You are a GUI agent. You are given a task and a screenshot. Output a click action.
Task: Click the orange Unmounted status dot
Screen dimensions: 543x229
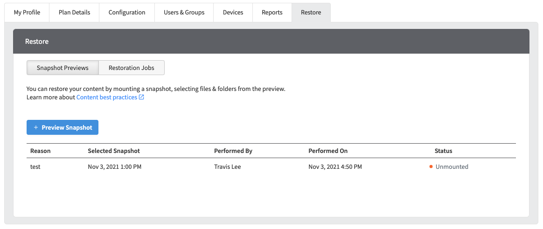[431, 167]
